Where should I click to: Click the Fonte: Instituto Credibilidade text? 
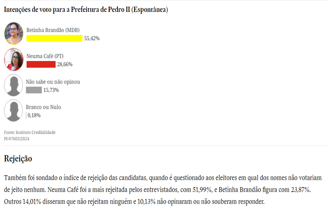pos(30,132)
